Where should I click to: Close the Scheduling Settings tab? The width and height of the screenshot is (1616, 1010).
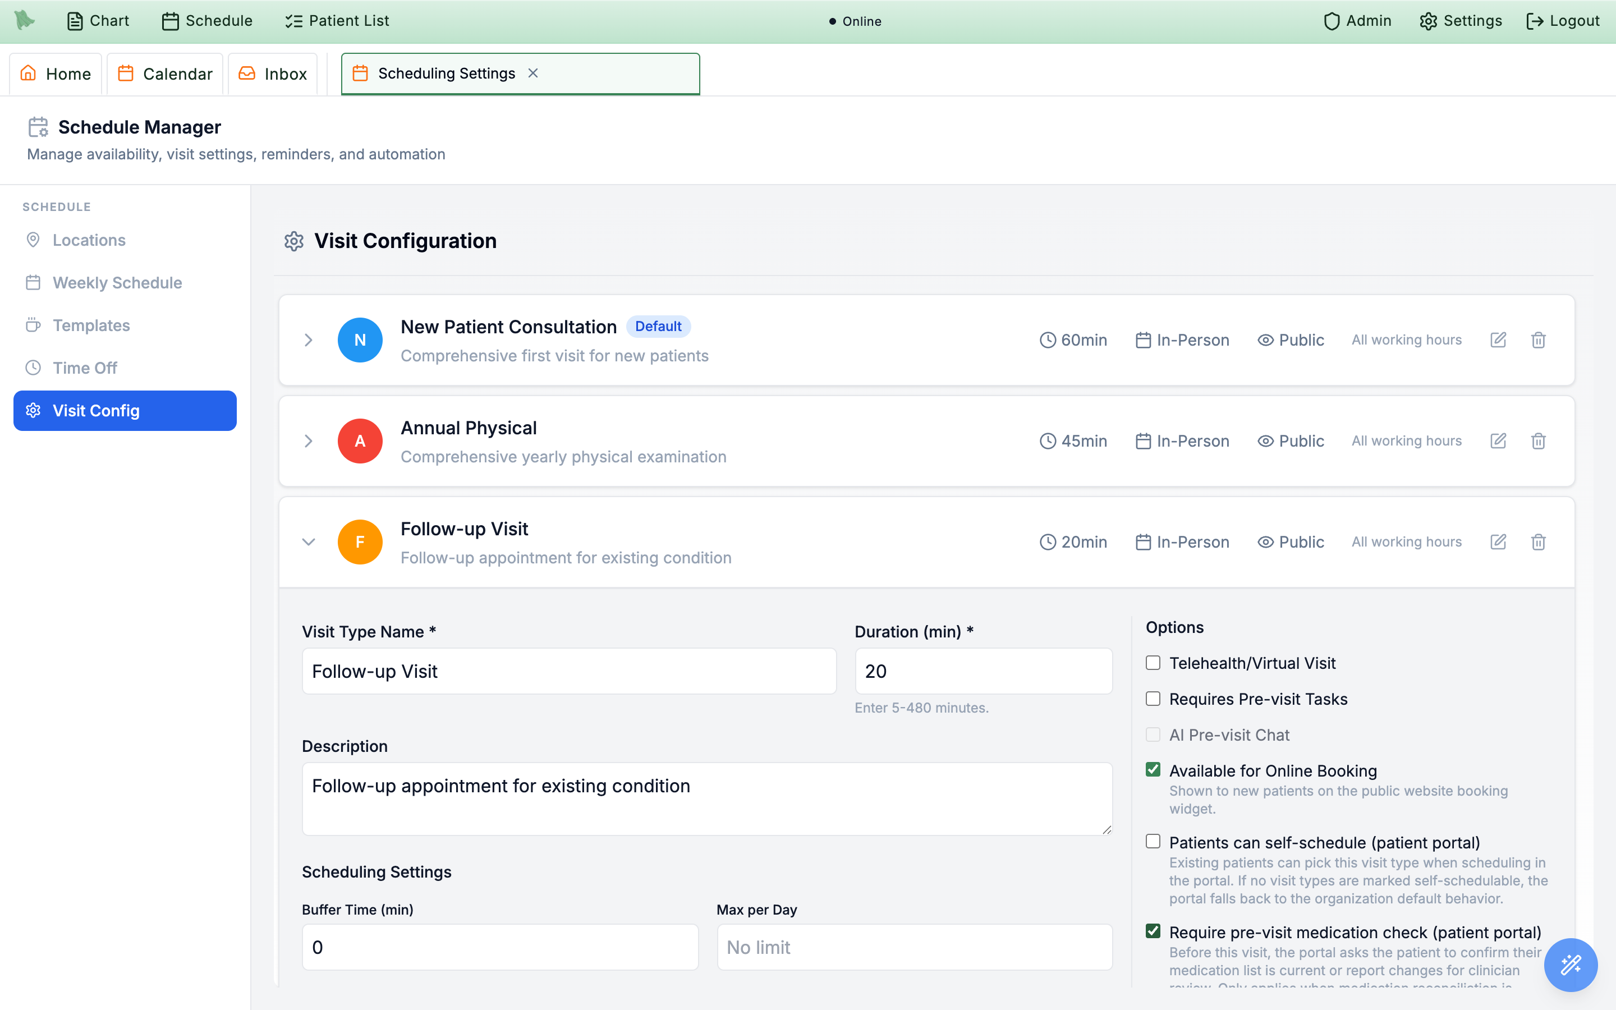(533, 74)
